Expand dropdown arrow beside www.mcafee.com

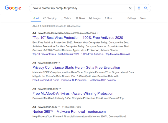60,89
